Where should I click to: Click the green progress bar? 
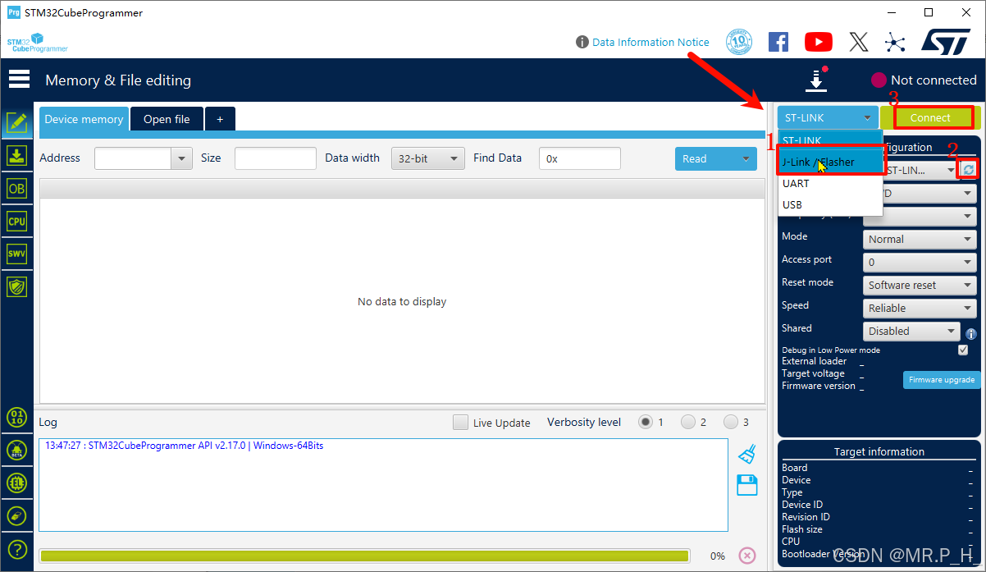tap(363, 556)
